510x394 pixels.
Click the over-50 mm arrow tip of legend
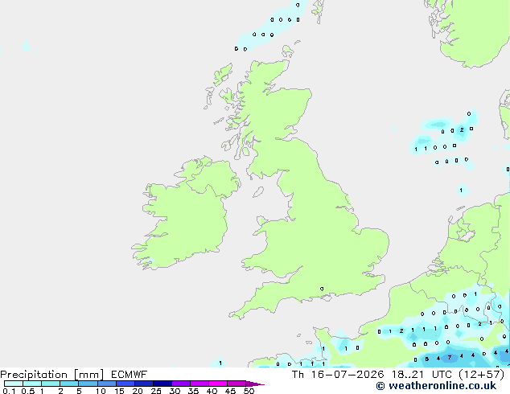pos(255,384)
